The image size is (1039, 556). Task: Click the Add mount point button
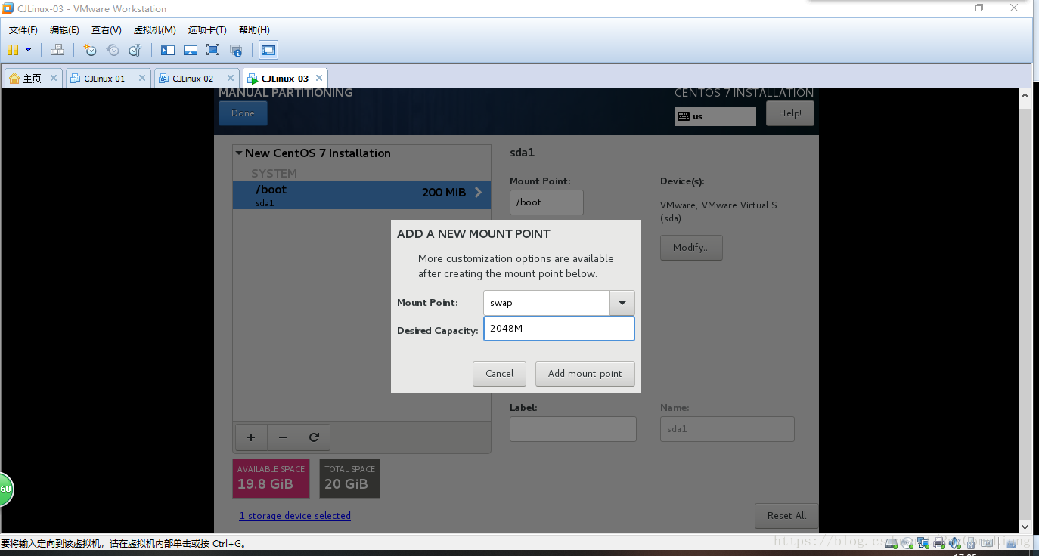tap(585, 374)
